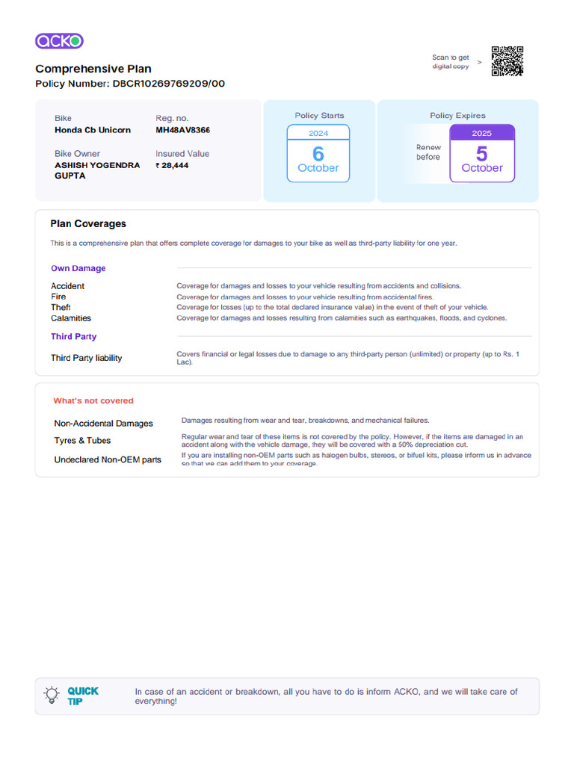Click the theft coverage description text
Screen dimensions: 574x765
[332, 307]
